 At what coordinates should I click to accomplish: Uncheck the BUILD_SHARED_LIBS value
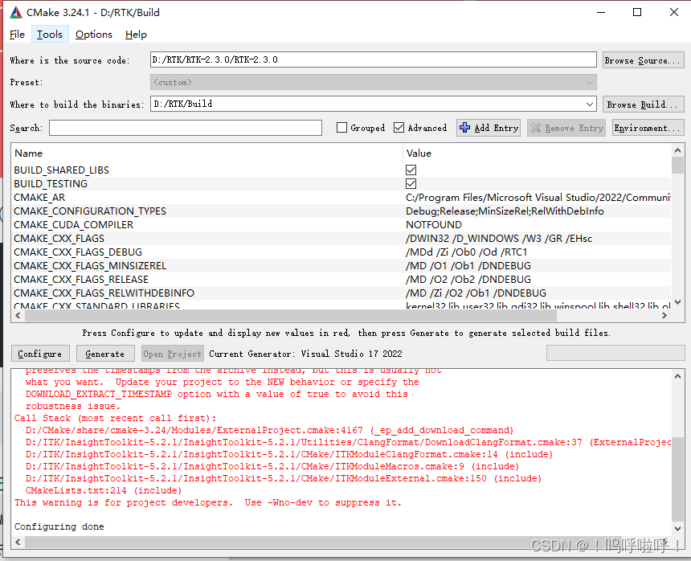(x=411, y=170)
